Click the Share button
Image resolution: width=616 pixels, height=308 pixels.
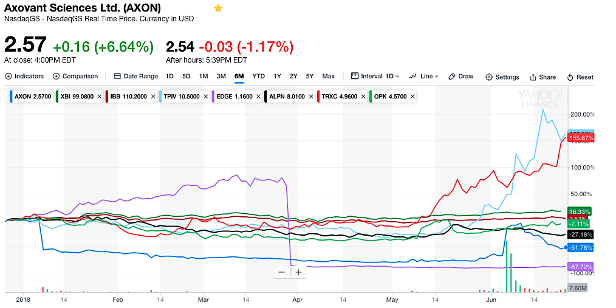[x=543, y=77]
